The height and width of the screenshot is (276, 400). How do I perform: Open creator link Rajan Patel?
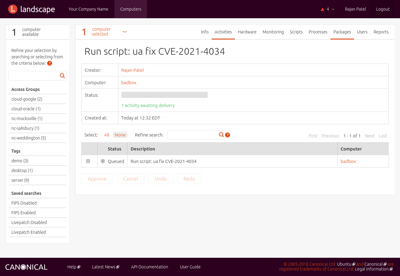[132, 70]
